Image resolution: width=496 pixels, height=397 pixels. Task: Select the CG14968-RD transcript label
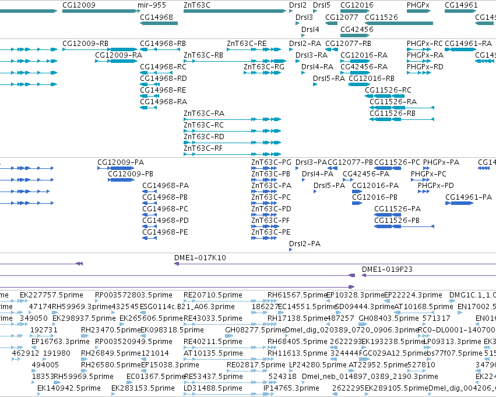164,79
